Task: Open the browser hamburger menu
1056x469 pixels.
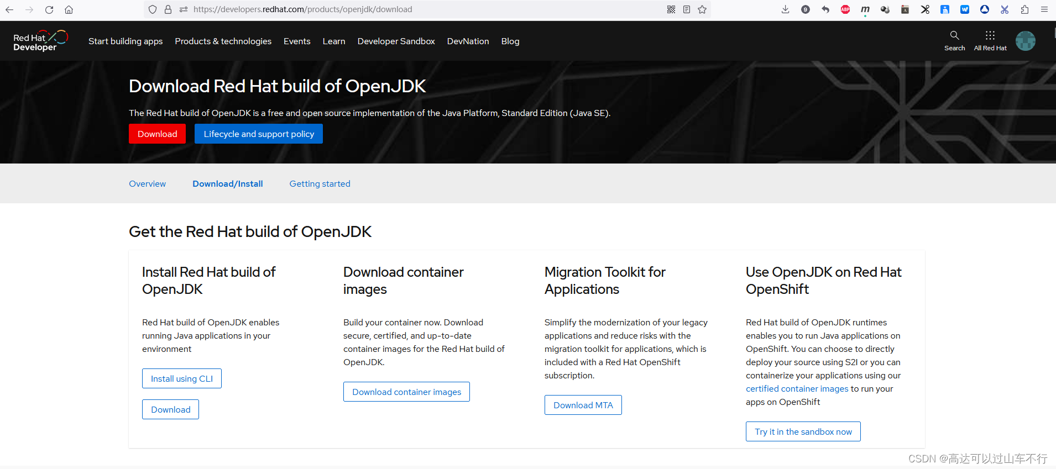Action: pyautogui.click(x=1044, y=9)
